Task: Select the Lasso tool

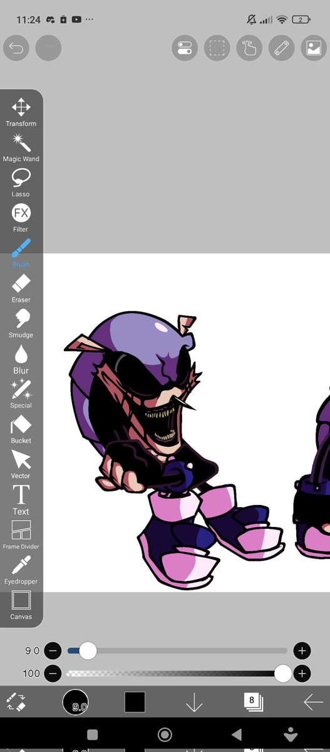Action: (x=21, y=183)
